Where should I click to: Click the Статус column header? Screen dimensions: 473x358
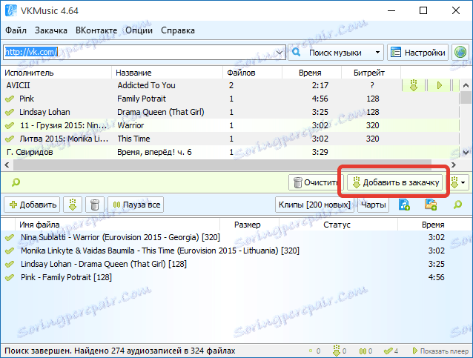[x=338, y=225]
